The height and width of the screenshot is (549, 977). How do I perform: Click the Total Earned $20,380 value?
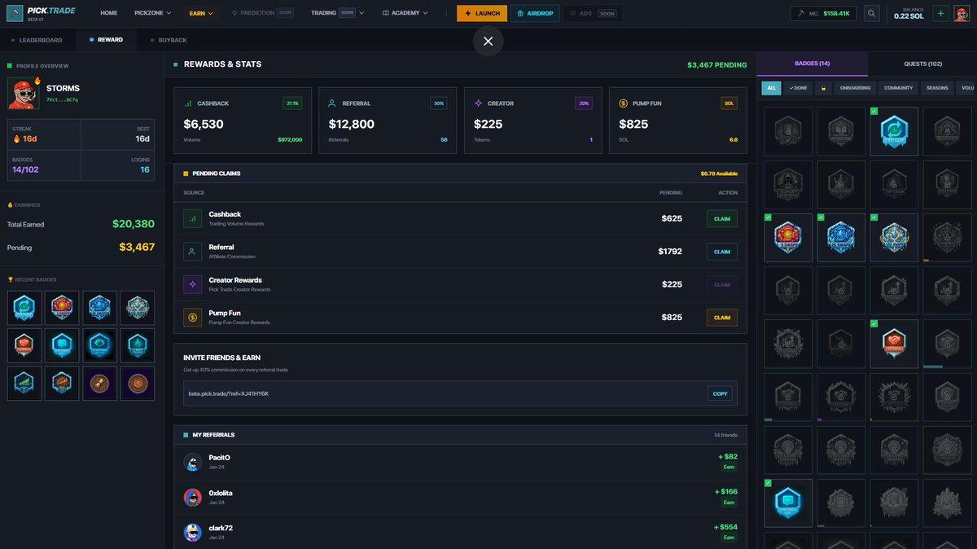click(134, 224)
